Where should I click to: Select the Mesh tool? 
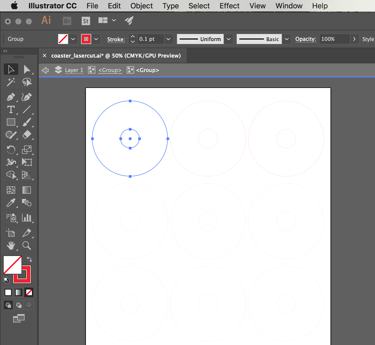click(11, 190)
